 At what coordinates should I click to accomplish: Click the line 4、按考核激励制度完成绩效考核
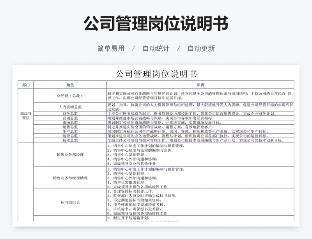pyautogui.click(x=136, y=204)
